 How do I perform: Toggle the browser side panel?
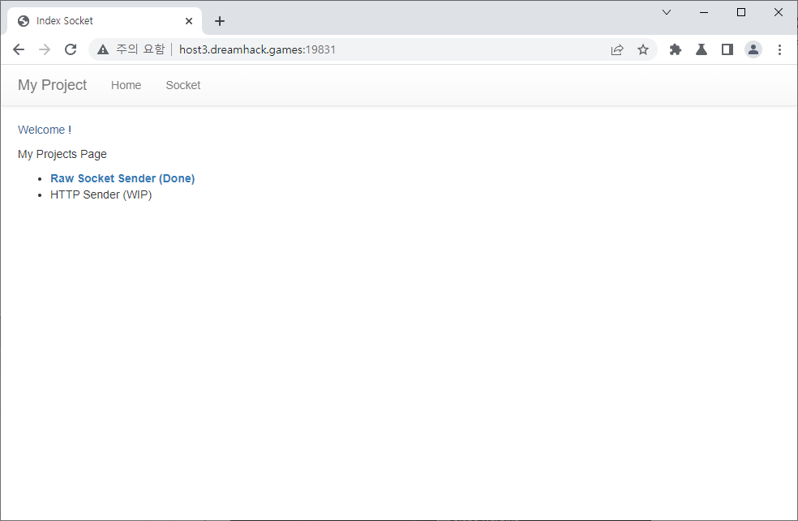727,49
